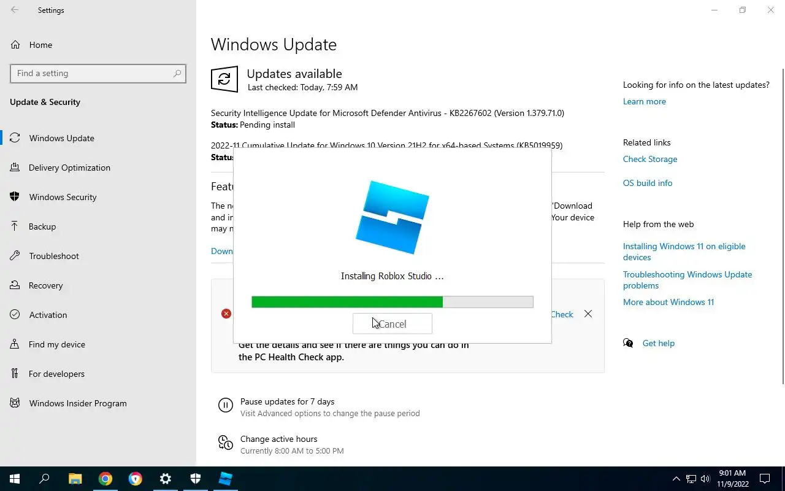Open the network status tray icon
The height and width of the screenshot is (491, 785).
691,479
